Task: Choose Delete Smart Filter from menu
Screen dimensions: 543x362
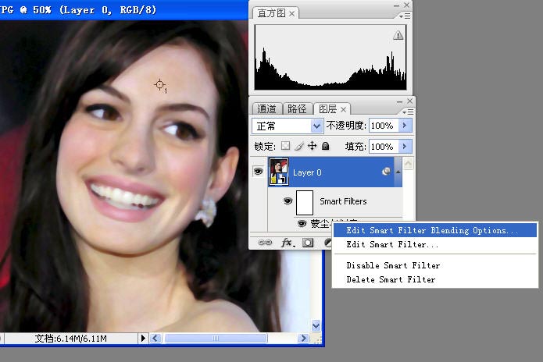Action: [x=391, y=279]
